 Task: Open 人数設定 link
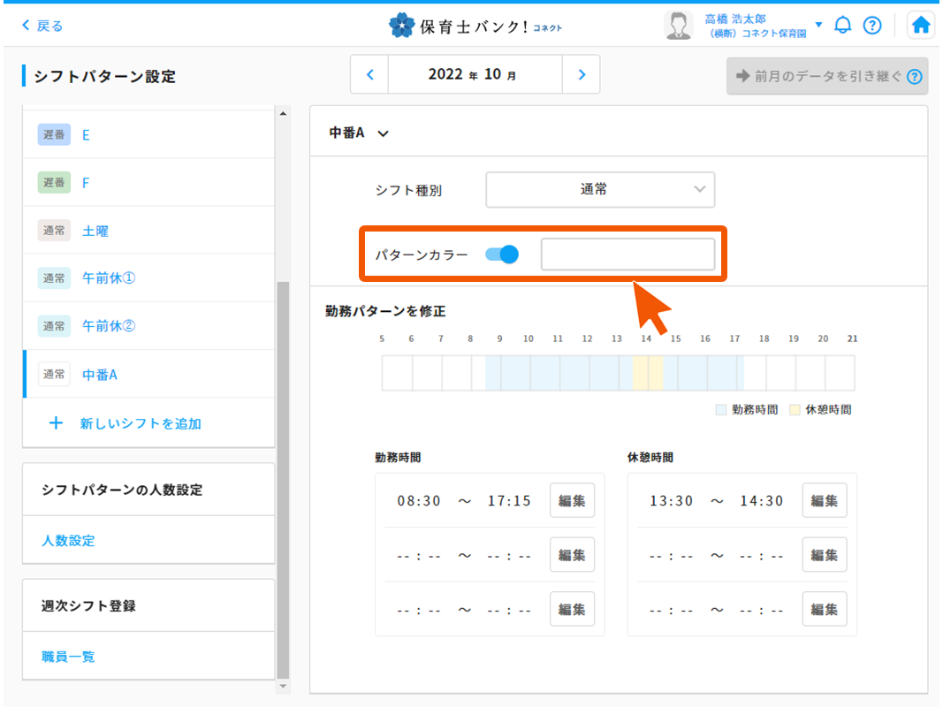point(68,540)
